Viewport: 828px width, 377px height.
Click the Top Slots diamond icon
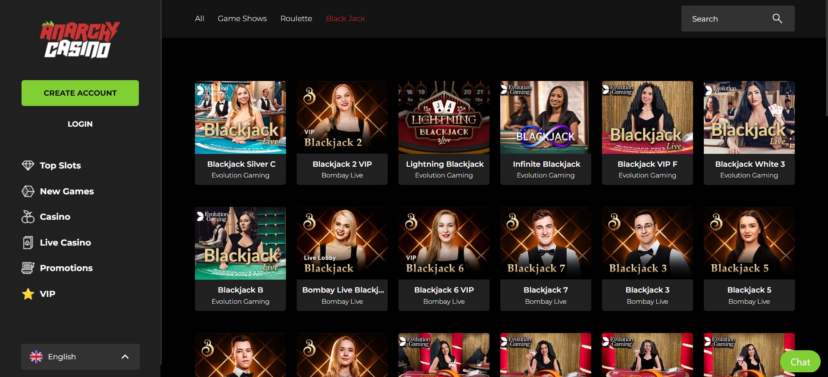pos(28,165)
